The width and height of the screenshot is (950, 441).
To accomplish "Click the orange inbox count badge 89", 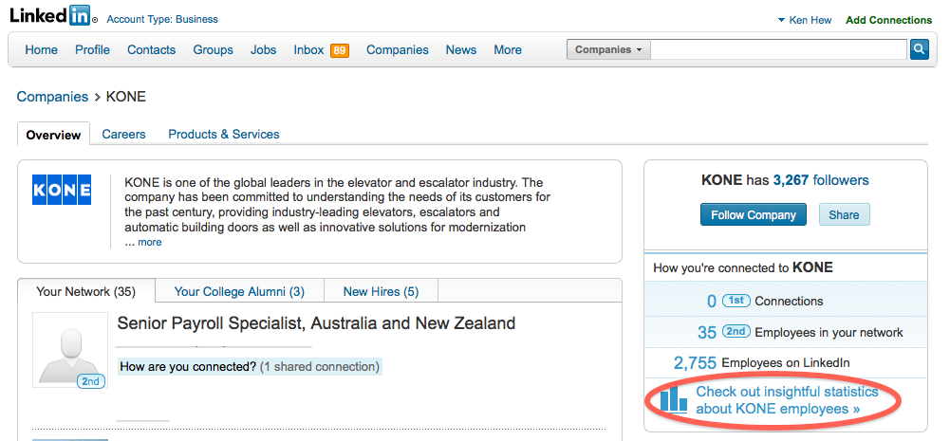I will pyautogui.click(x=340, y=50).
